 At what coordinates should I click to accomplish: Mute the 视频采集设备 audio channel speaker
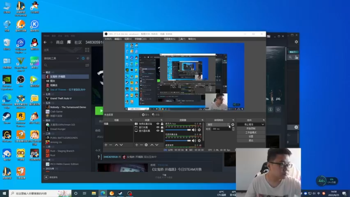coord(194,141)
